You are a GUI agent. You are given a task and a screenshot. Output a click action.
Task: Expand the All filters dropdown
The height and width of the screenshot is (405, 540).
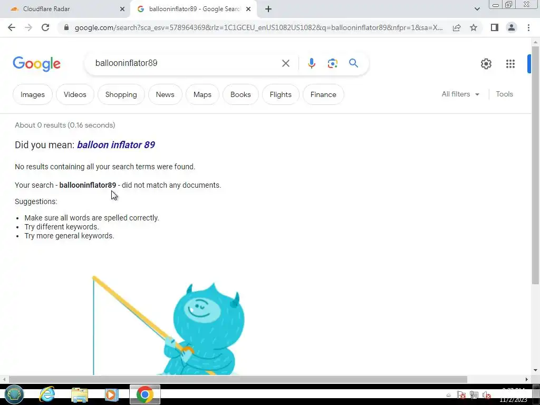point(460,94)
